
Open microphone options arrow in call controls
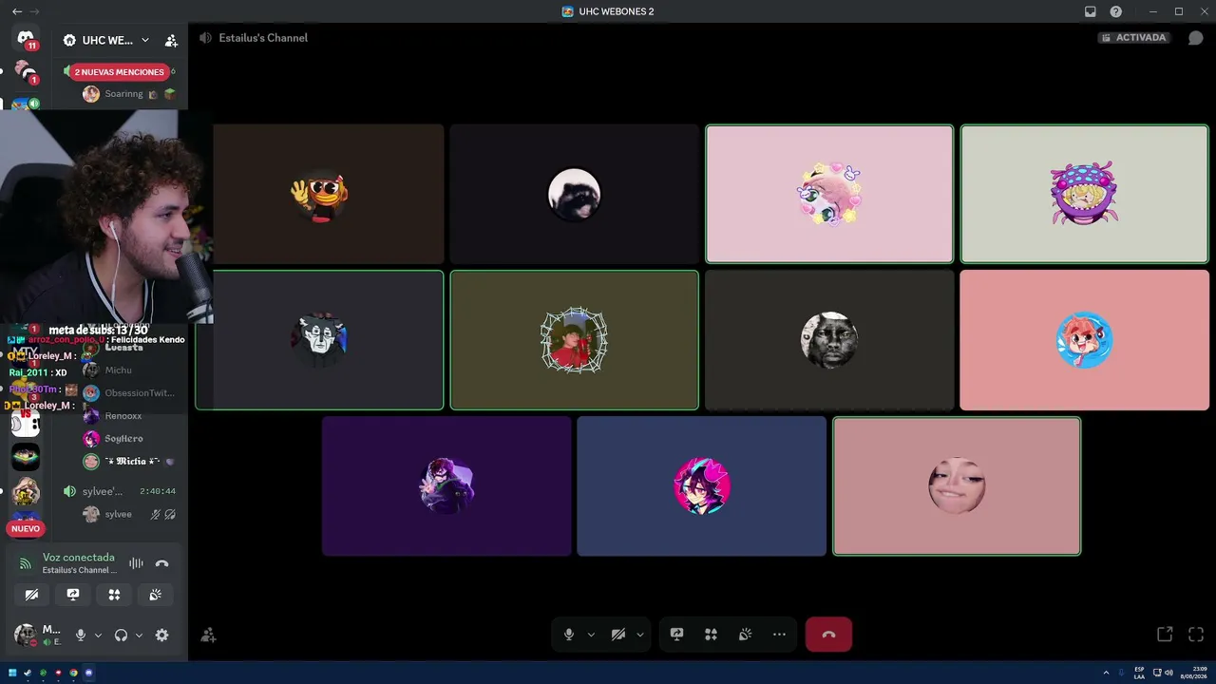591,635
